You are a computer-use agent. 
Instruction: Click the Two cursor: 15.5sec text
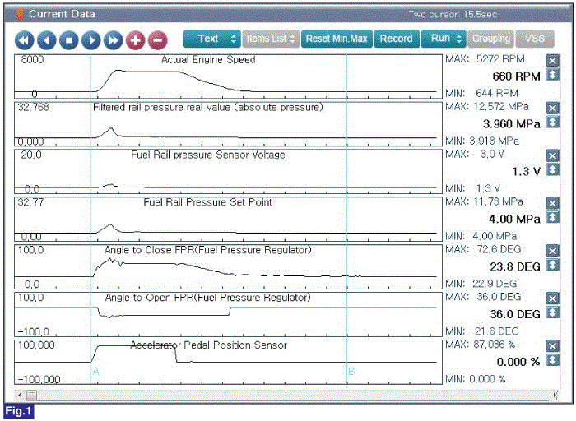tap(453, 14)
